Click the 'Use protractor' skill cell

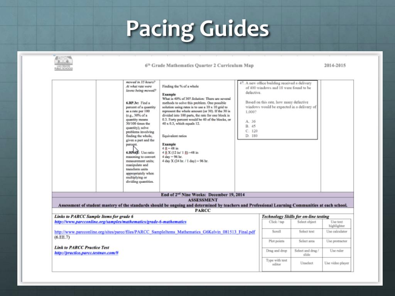(x=337, y=243)
